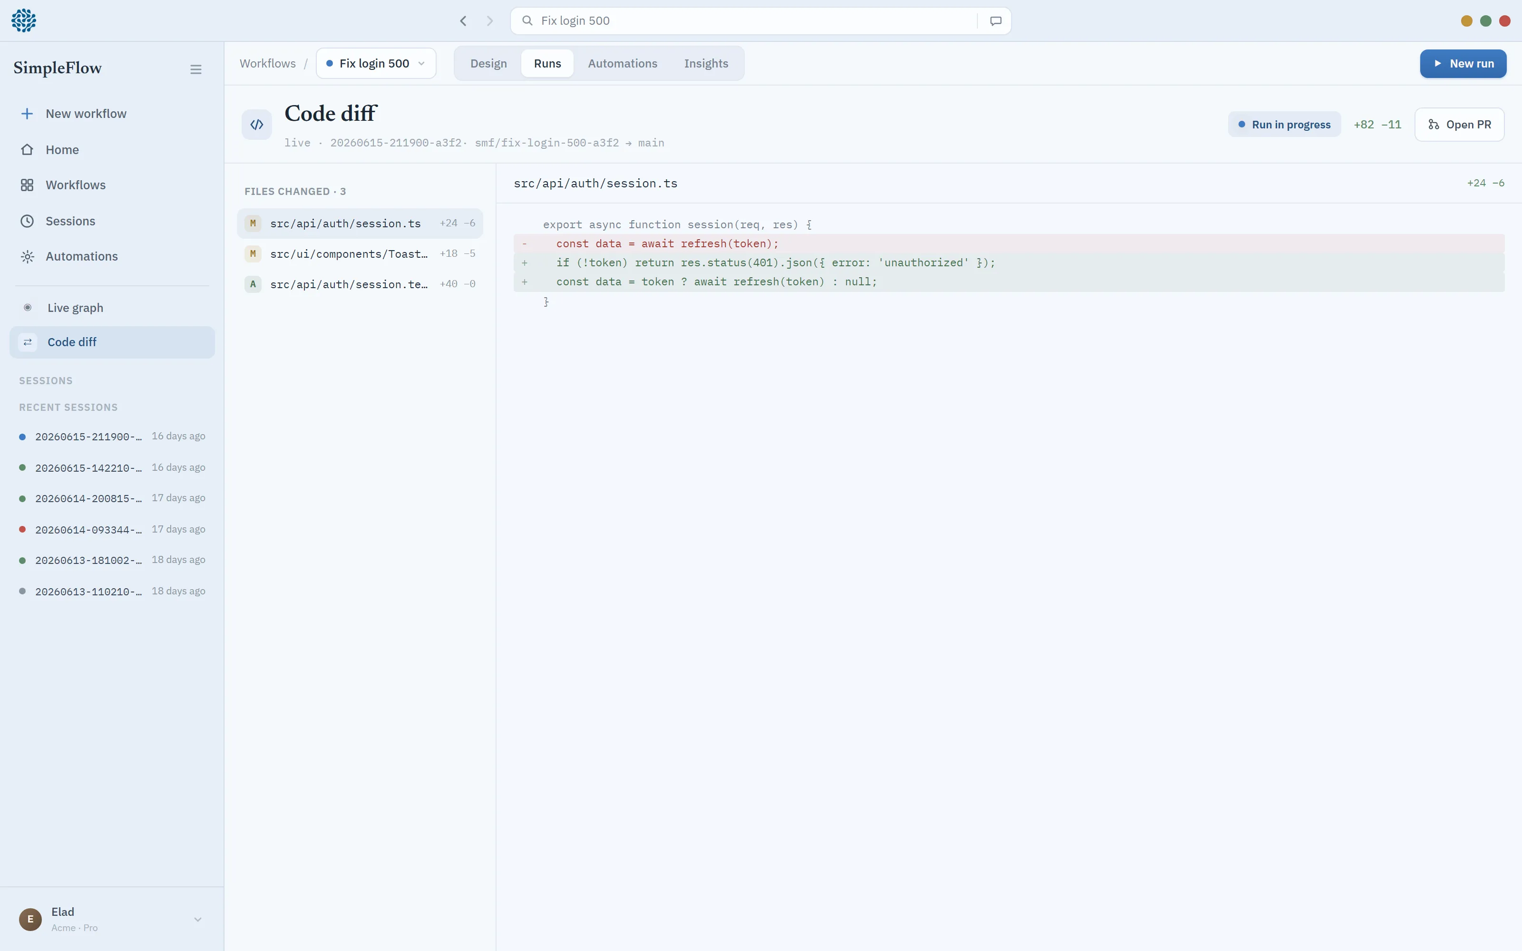The width and height of the screenshot is (1522, 951).
Task: Click the src/api/auth/session.ts diff header
Action: click(595, 183)
